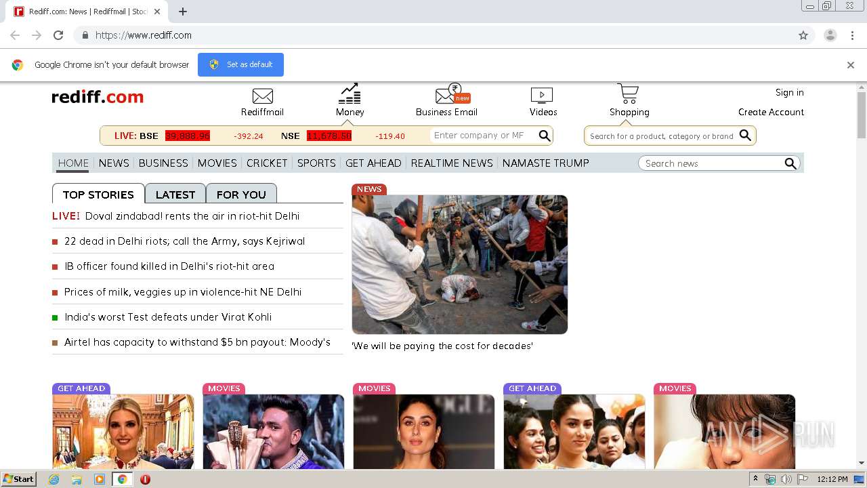
Task: Open Chrome's three-dot menu
Action: [x=852, y=35]
